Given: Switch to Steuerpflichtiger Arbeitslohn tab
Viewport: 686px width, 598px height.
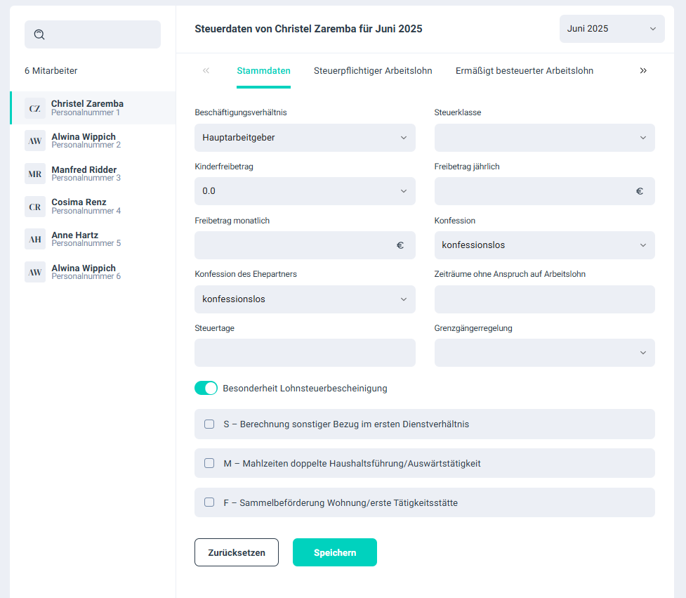Looking at the screenshot, I should click(373, 71).
